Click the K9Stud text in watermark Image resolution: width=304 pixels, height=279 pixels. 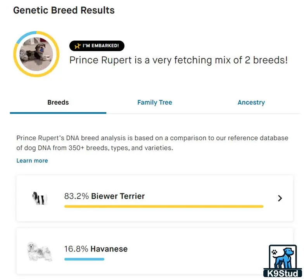point(283,274)
